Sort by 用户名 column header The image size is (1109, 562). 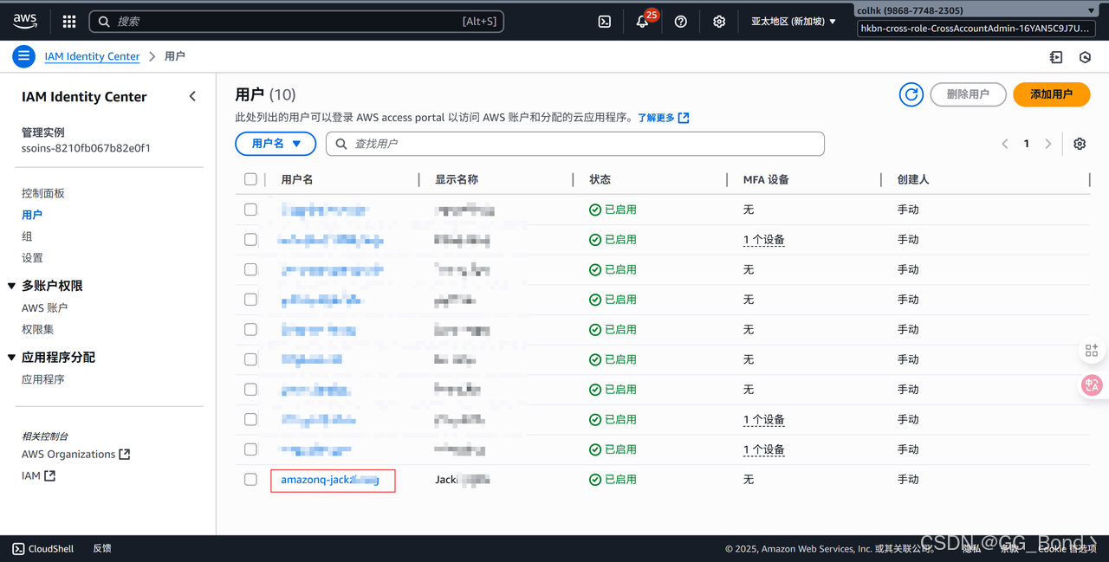(x=297, y=180)
